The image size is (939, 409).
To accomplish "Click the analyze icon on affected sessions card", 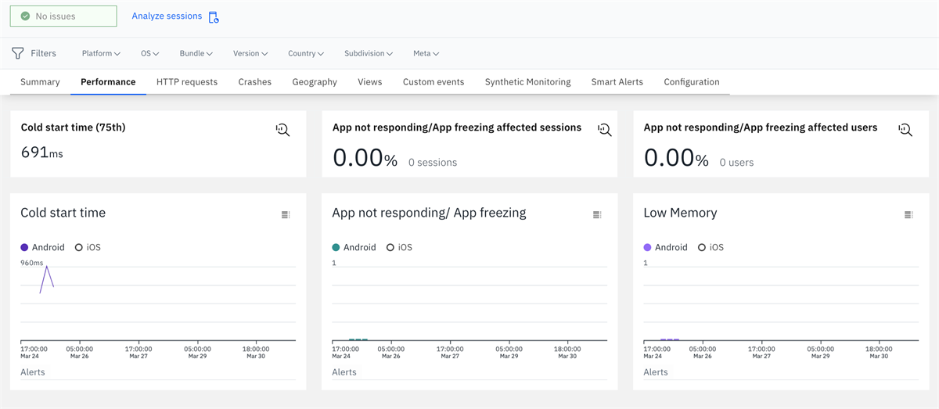I will point(604,130).
